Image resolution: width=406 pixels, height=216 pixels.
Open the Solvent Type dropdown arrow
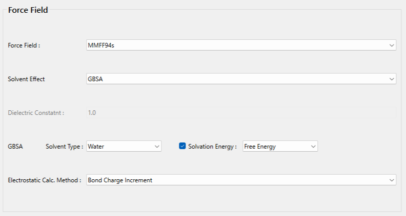[157, 147]
